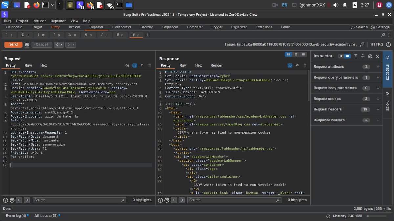Go to previous match in request search
Image resolution: width=394 pixels, height=221 pixels.
(x=19, y=200)
